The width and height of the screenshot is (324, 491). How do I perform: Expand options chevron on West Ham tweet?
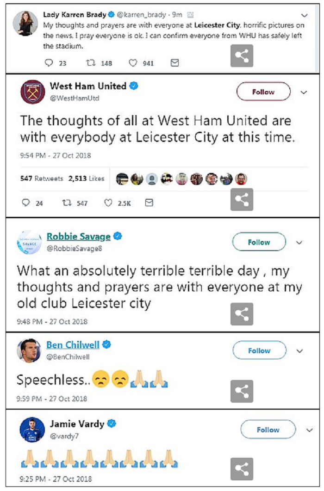coord(304,92)
